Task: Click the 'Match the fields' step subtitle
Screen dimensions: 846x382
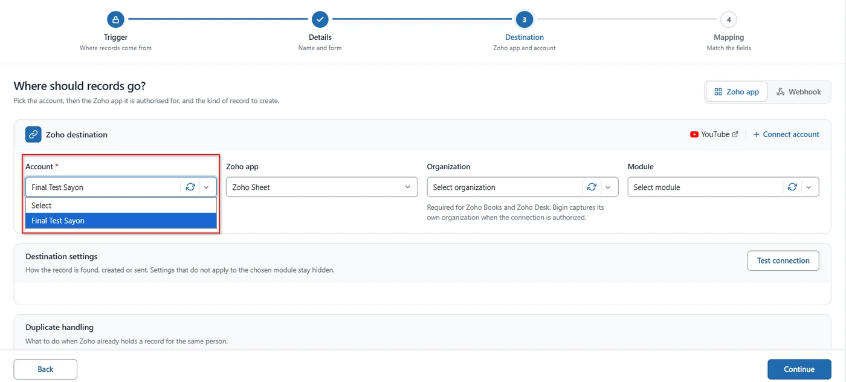Action: [x=729, y=48]
